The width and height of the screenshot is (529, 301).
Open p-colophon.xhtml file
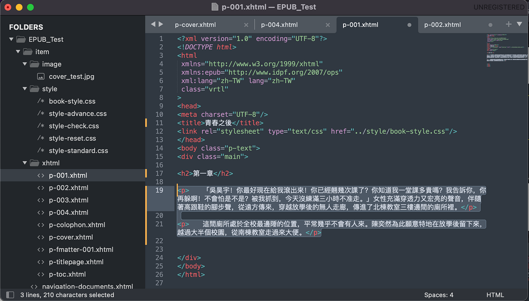pyautogui.click(x=77, y=225)
